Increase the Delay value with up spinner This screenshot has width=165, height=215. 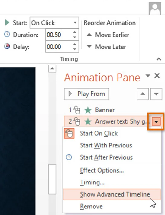[75, 44]
